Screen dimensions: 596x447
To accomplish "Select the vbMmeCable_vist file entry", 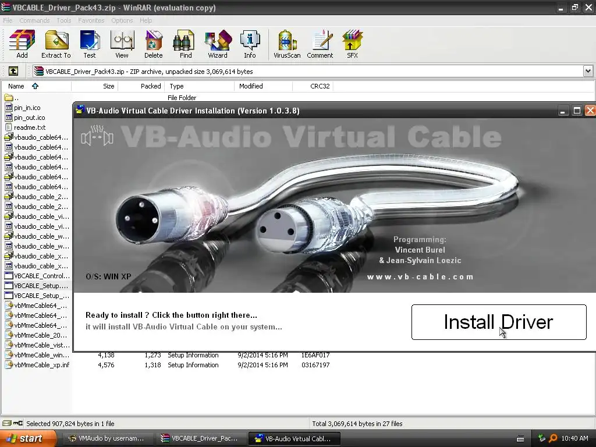I will click(x=37, y=345).
